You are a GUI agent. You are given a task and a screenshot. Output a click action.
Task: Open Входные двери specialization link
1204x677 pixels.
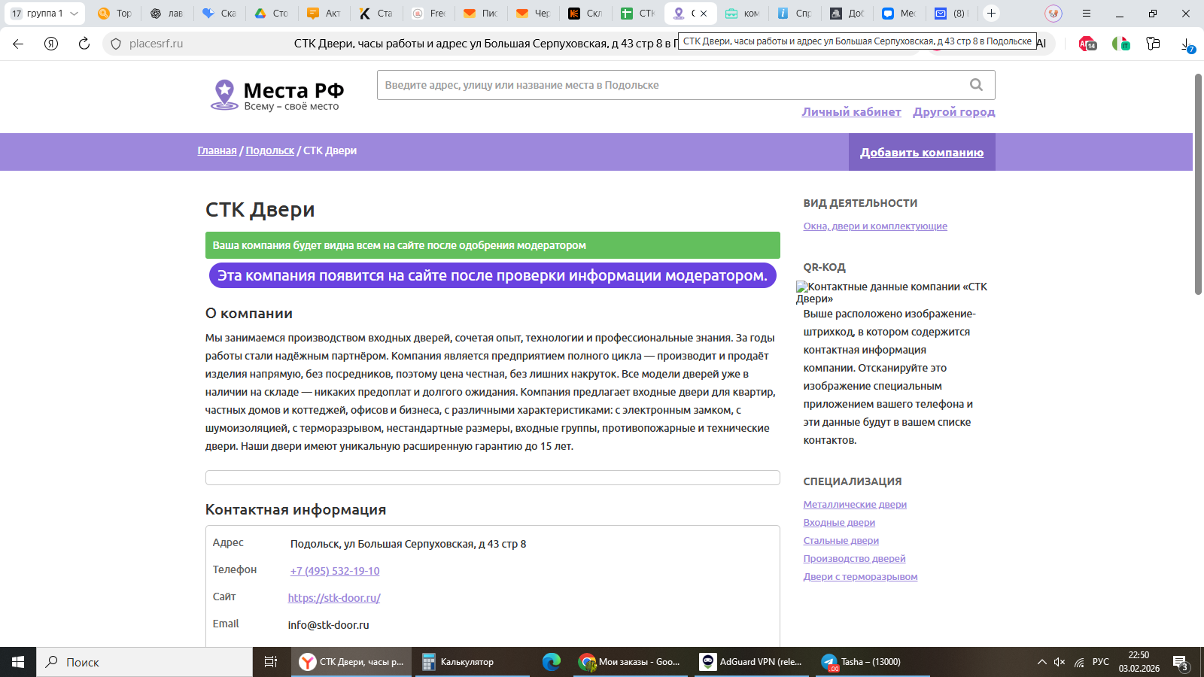839,523
